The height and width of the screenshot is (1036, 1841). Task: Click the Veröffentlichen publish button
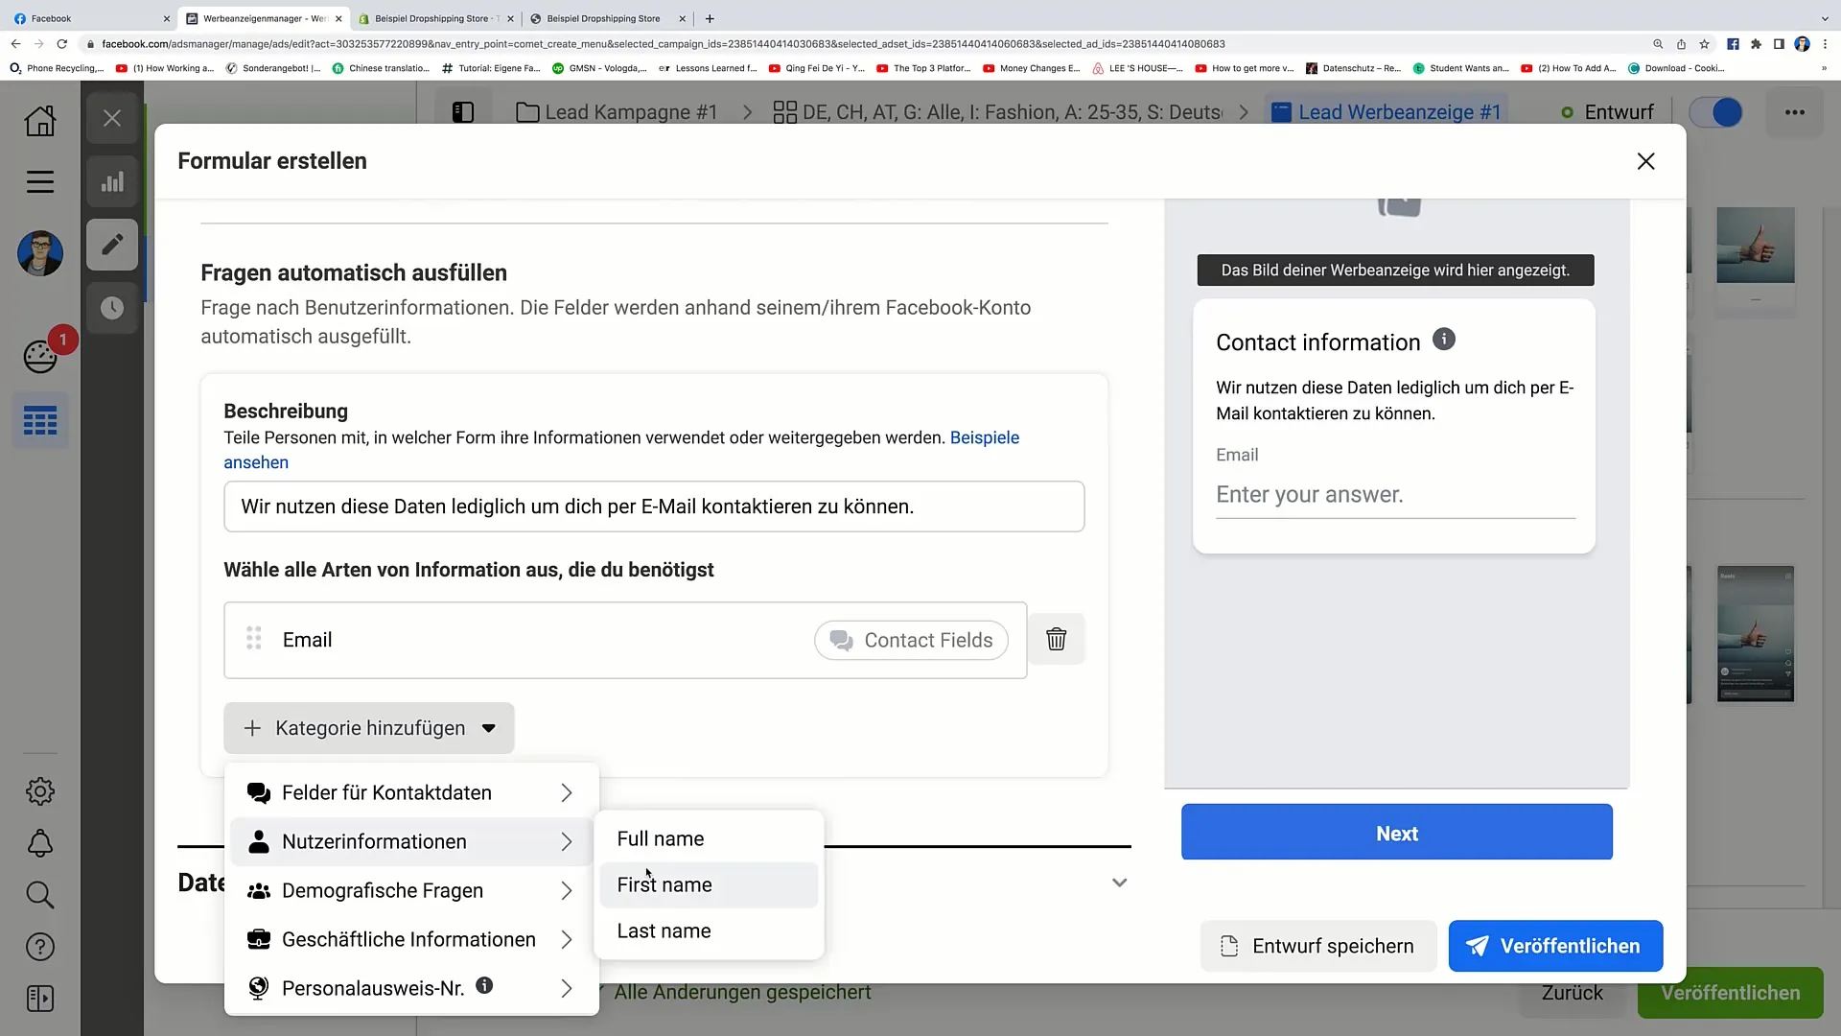1555,946
